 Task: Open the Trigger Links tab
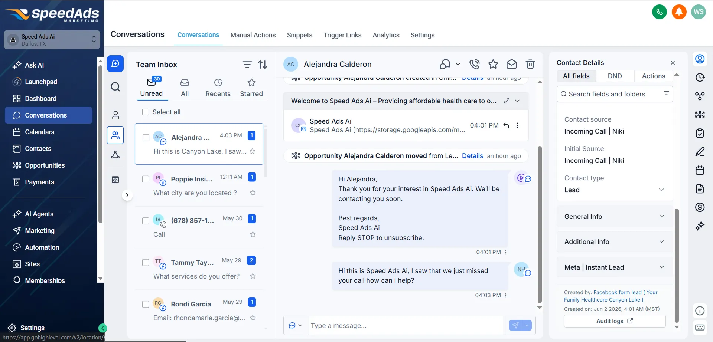(x=342, y=35)
